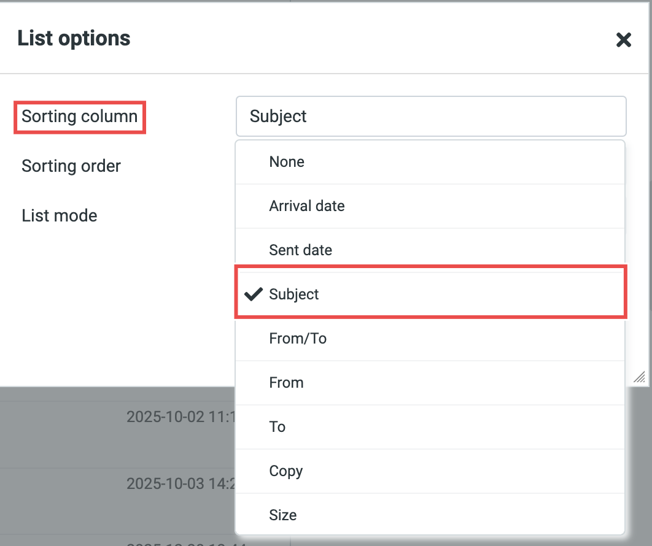Choose Copy as sorting column

pos(285,471)
